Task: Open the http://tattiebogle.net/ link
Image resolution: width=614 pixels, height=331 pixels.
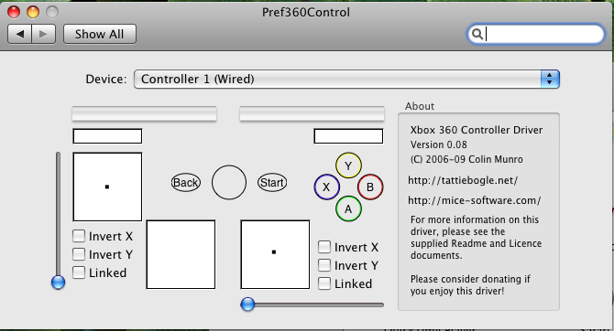Action: pos(463,180)
